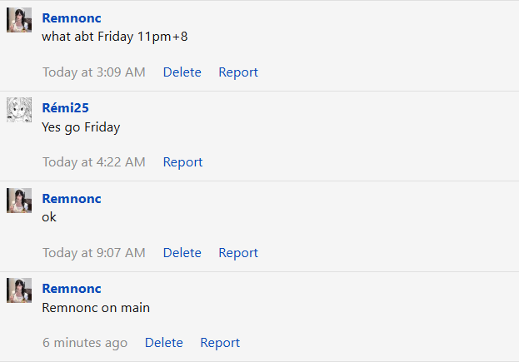Report the comment posted at 3:09 AM
519x362 pixels.
238,72
